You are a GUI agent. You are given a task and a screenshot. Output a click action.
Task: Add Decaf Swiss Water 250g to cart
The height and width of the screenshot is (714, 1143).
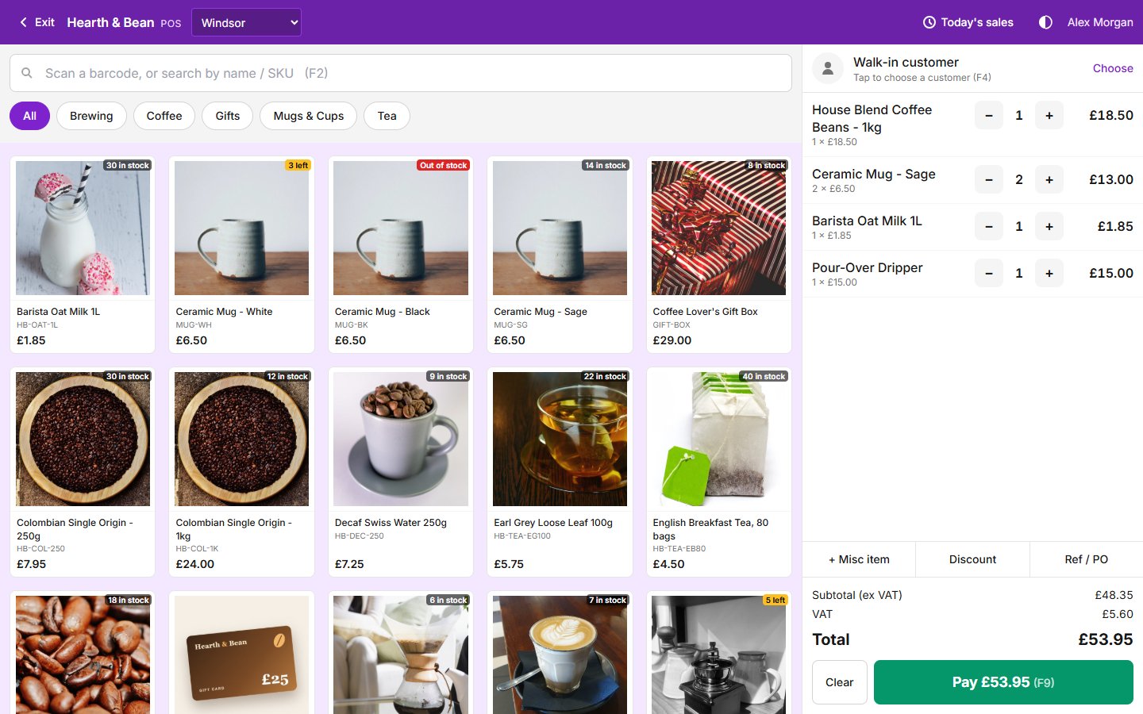[x=401, y=472]
